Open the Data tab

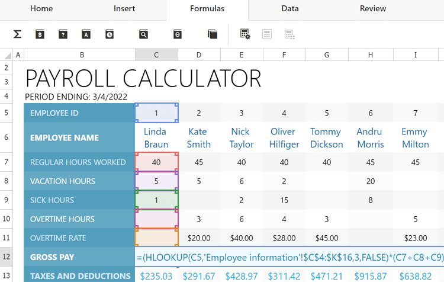click(x=290, y=9)
